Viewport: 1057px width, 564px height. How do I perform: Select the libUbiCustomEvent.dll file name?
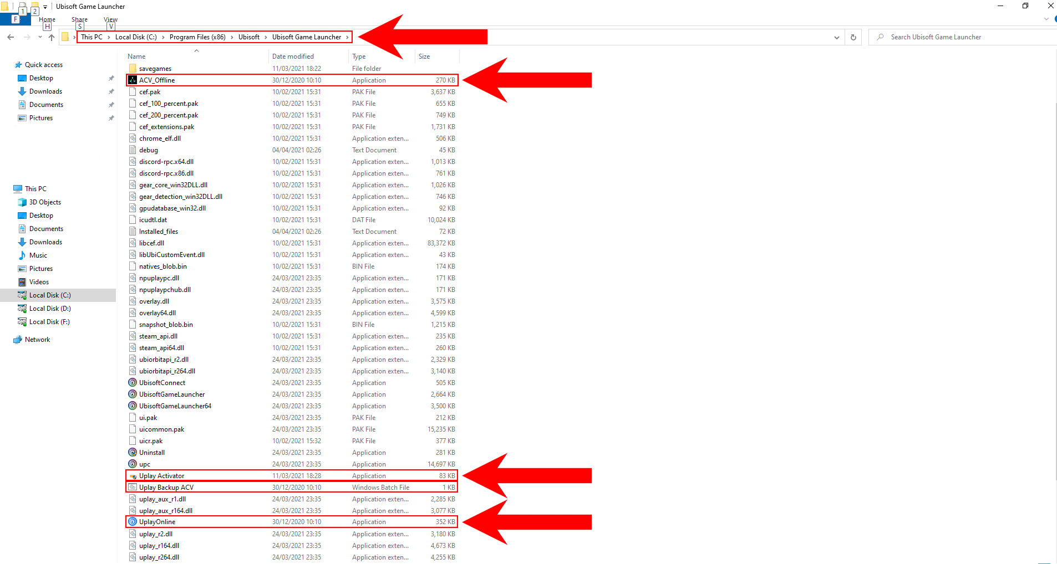172,255
